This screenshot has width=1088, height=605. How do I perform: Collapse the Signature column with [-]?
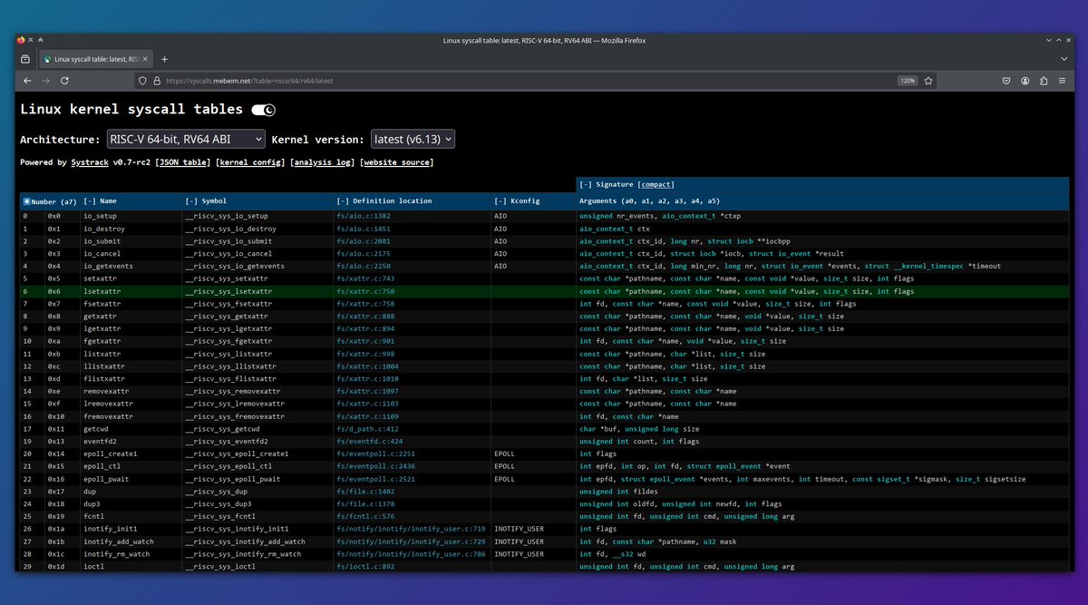pyautogui.click(x=587, y=184)
